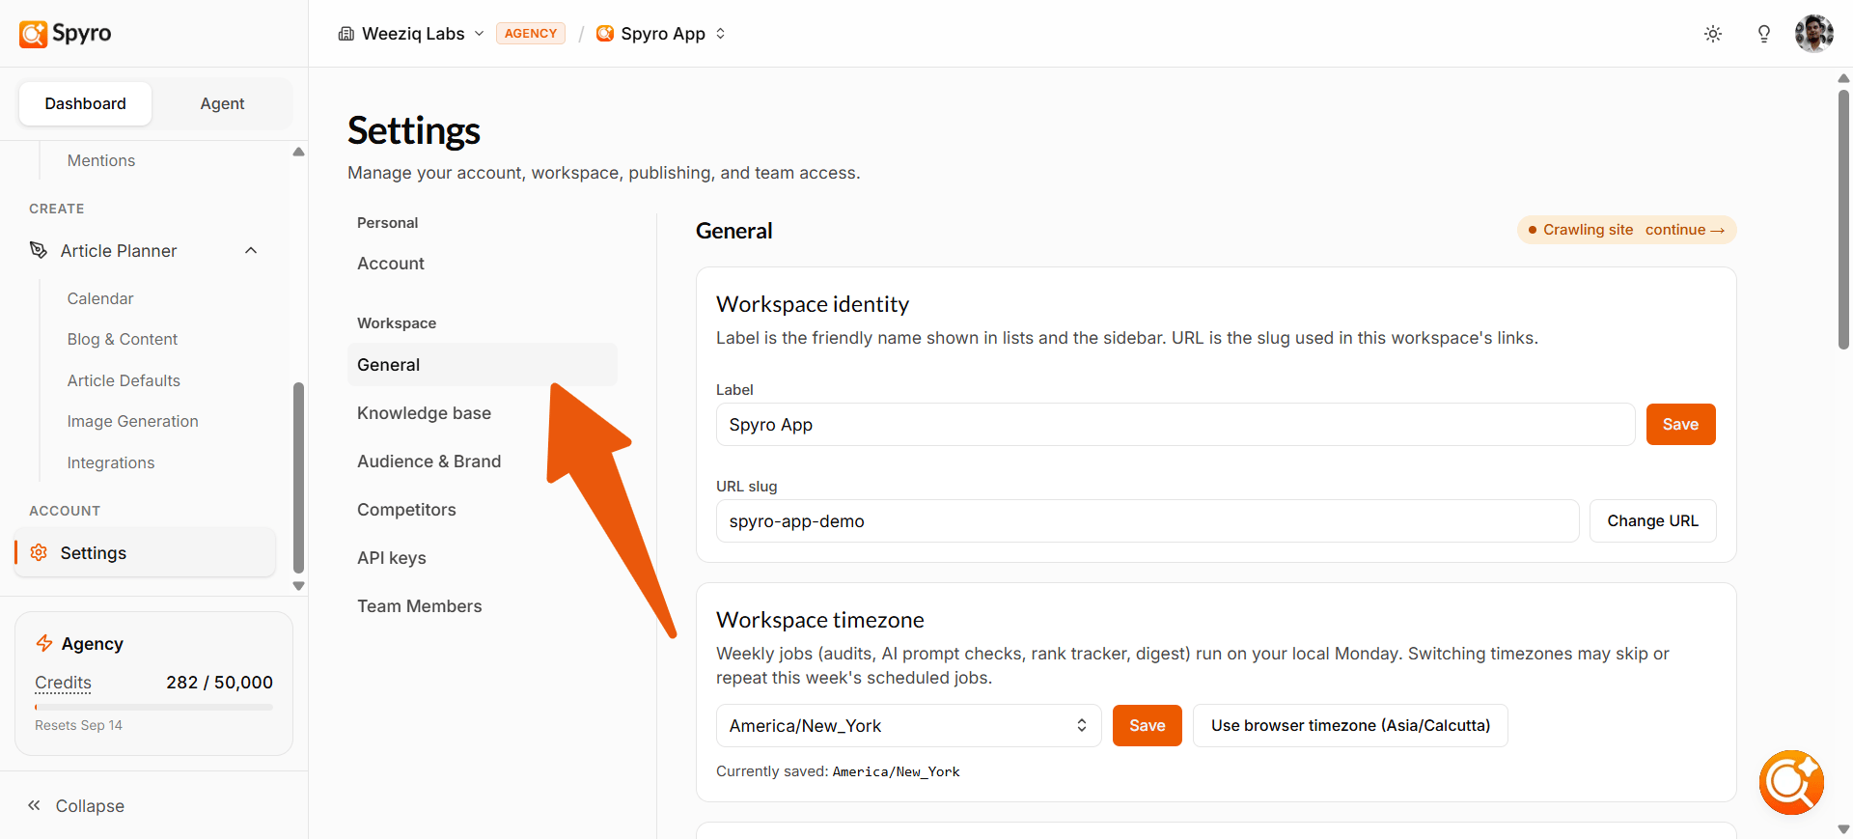Click the Change URL button
Viewport: 1853px width, 839px height.
coord(1652,520)
